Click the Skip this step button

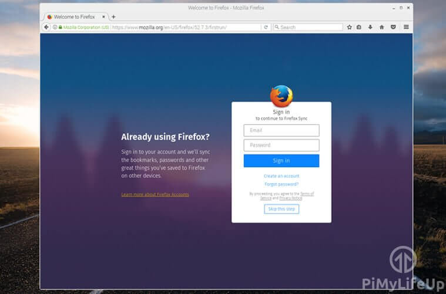coord(281,209)
